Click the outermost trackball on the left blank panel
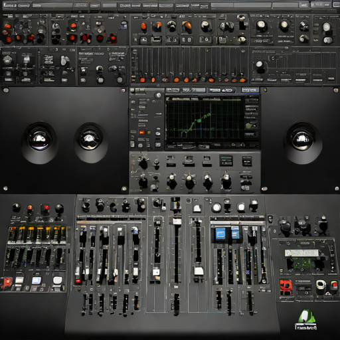Screen dimensions: 340x340 (40, 139)
